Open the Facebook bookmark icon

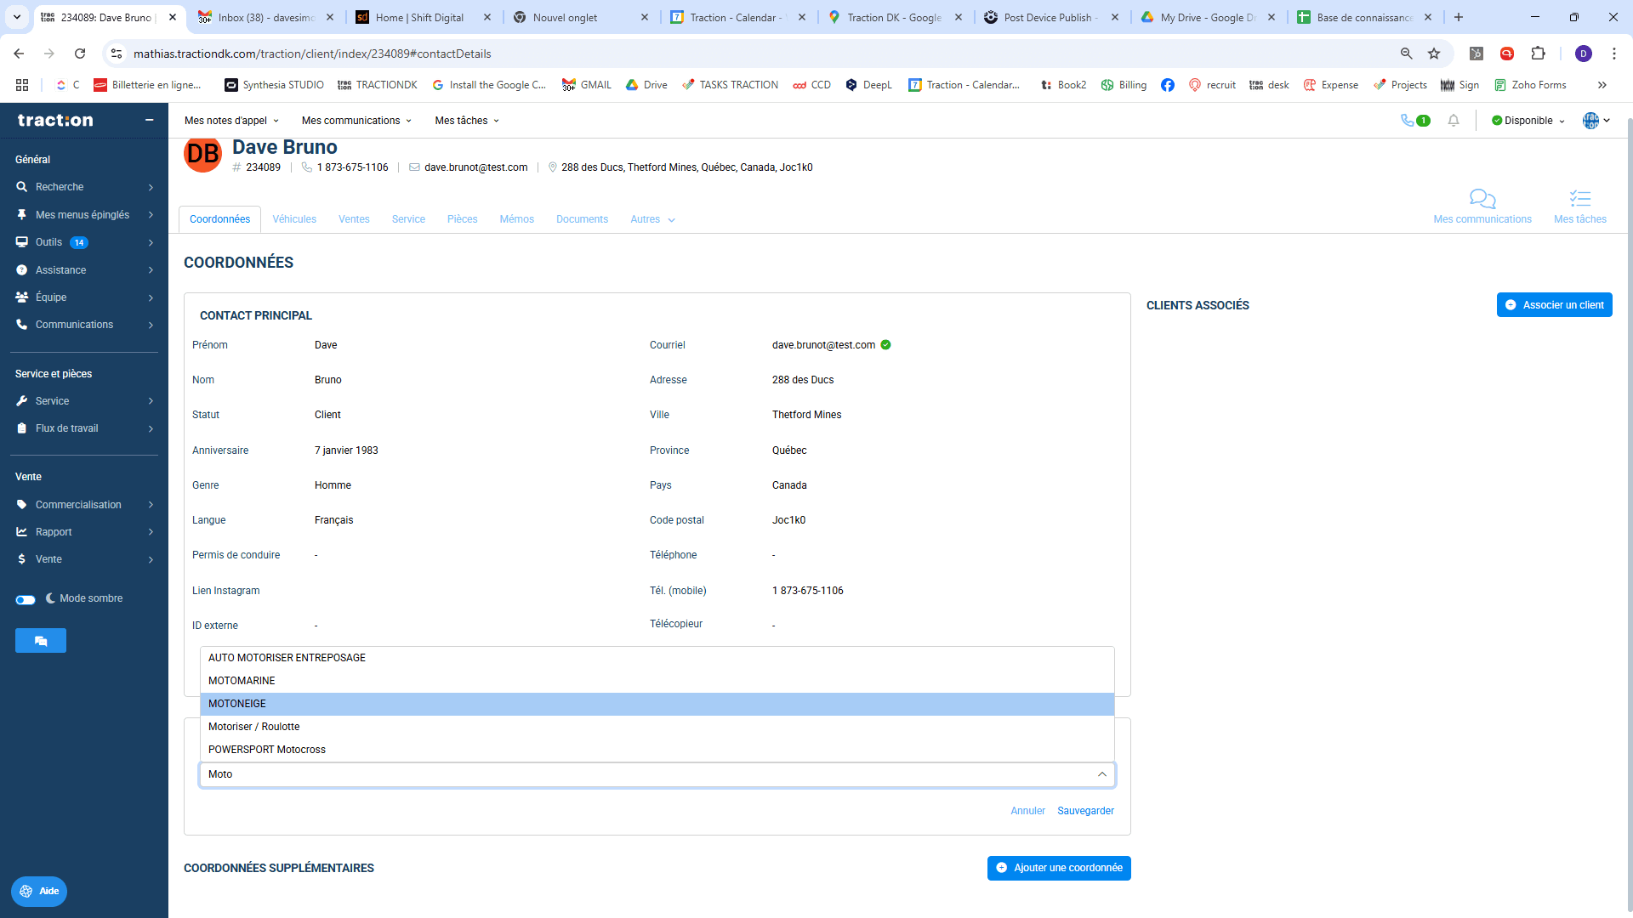pyautogui.click(x=1168, y=85)
